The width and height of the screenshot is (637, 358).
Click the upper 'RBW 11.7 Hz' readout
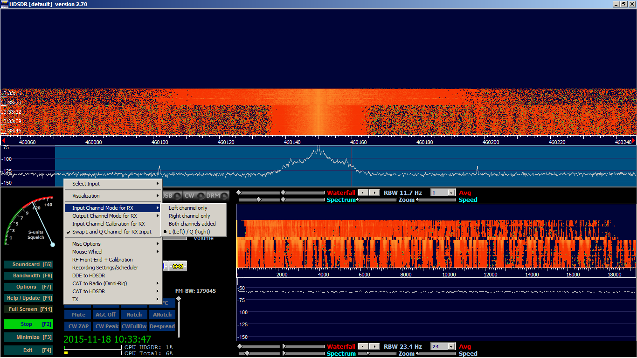(x=403, y=193)
